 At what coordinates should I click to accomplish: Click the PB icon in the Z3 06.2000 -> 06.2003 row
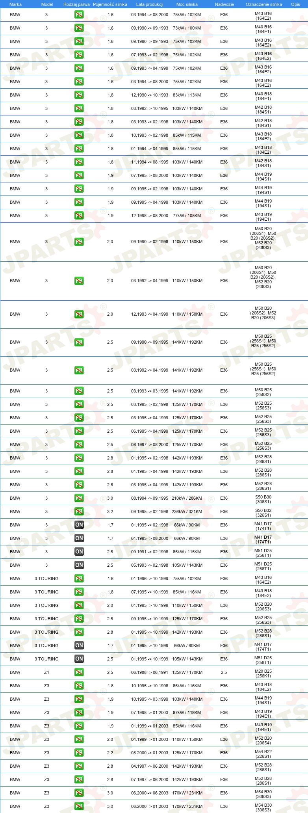79,793
